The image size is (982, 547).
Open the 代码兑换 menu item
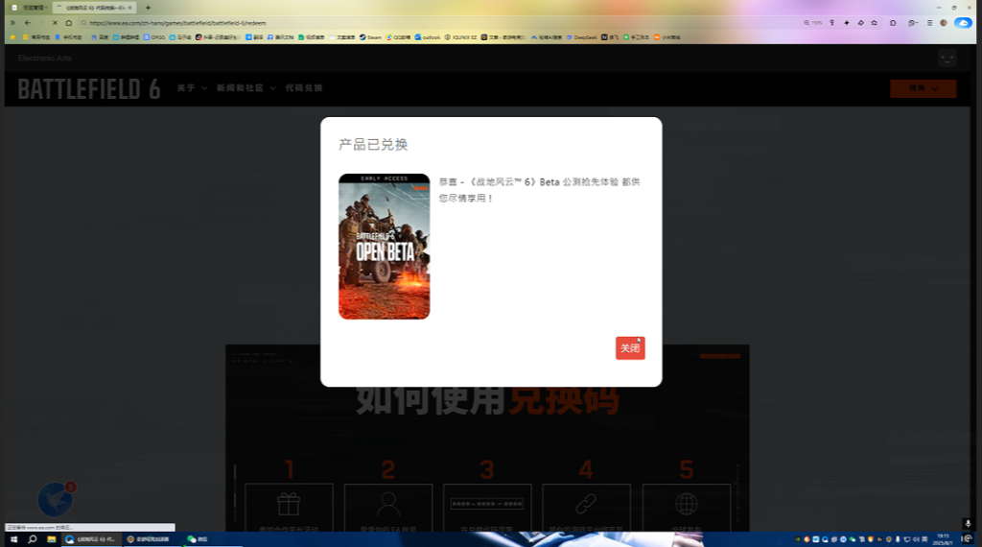(x=304, y=88)
